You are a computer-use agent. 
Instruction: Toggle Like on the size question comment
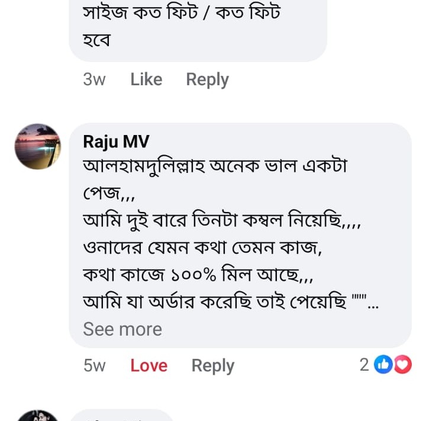[146, 79]
